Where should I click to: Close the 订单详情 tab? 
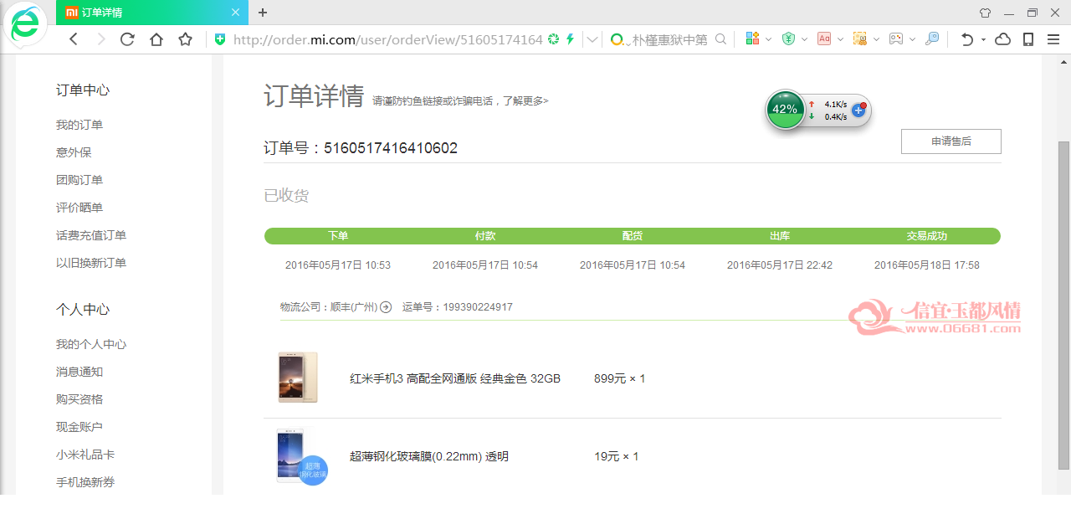tap(235, 13)
